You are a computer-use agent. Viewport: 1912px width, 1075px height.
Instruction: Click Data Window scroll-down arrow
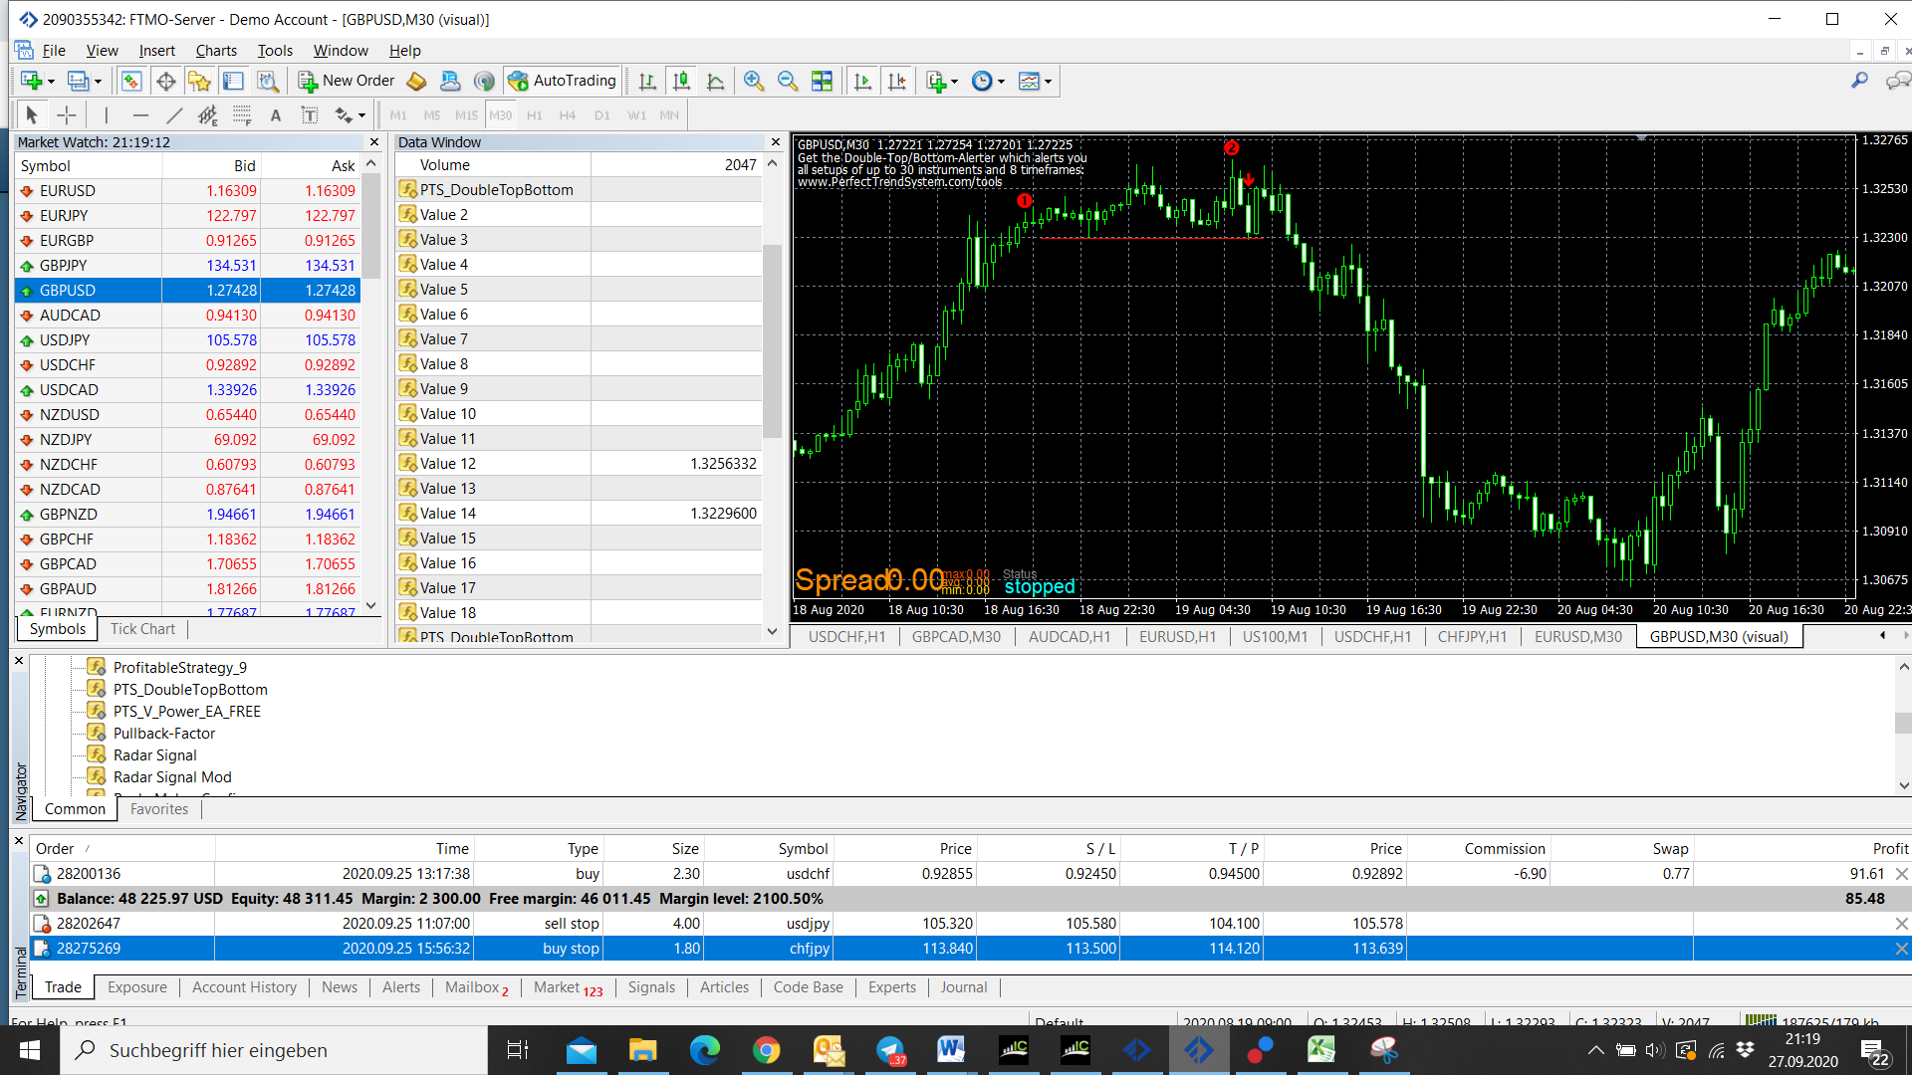pos(772,631)
